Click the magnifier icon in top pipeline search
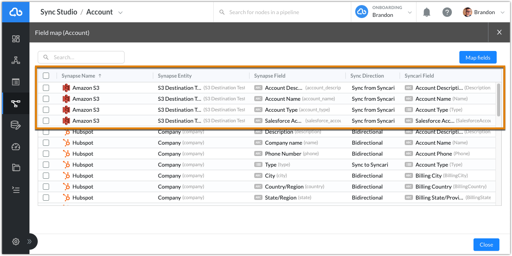 [x=222, y=12]
